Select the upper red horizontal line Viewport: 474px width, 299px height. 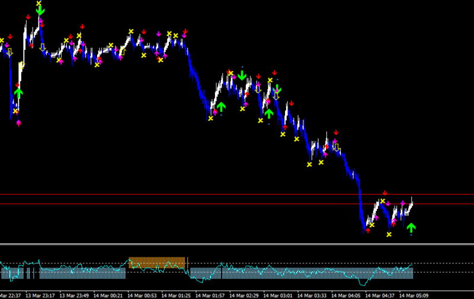click(x=237, y=195)
